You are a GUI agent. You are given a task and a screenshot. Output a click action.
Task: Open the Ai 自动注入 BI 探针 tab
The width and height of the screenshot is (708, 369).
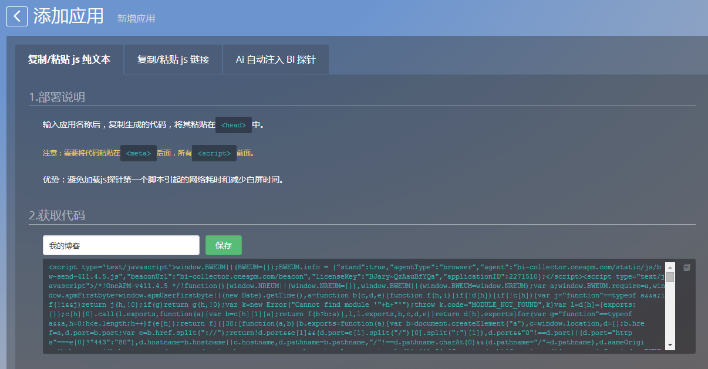point(276,60)
